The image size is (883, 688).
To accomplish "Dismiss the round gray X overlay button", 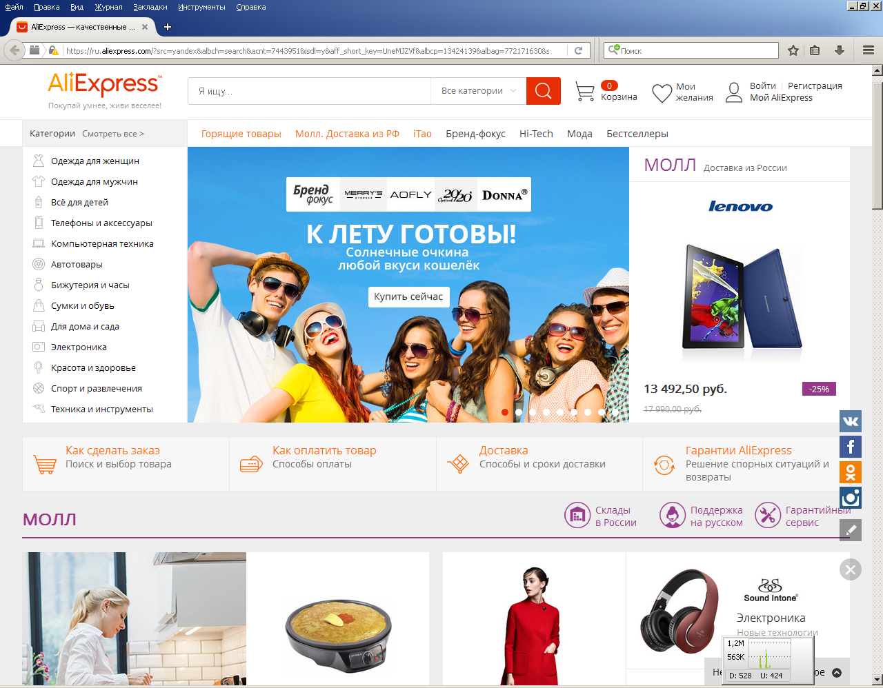I will (x=850, y=569).
